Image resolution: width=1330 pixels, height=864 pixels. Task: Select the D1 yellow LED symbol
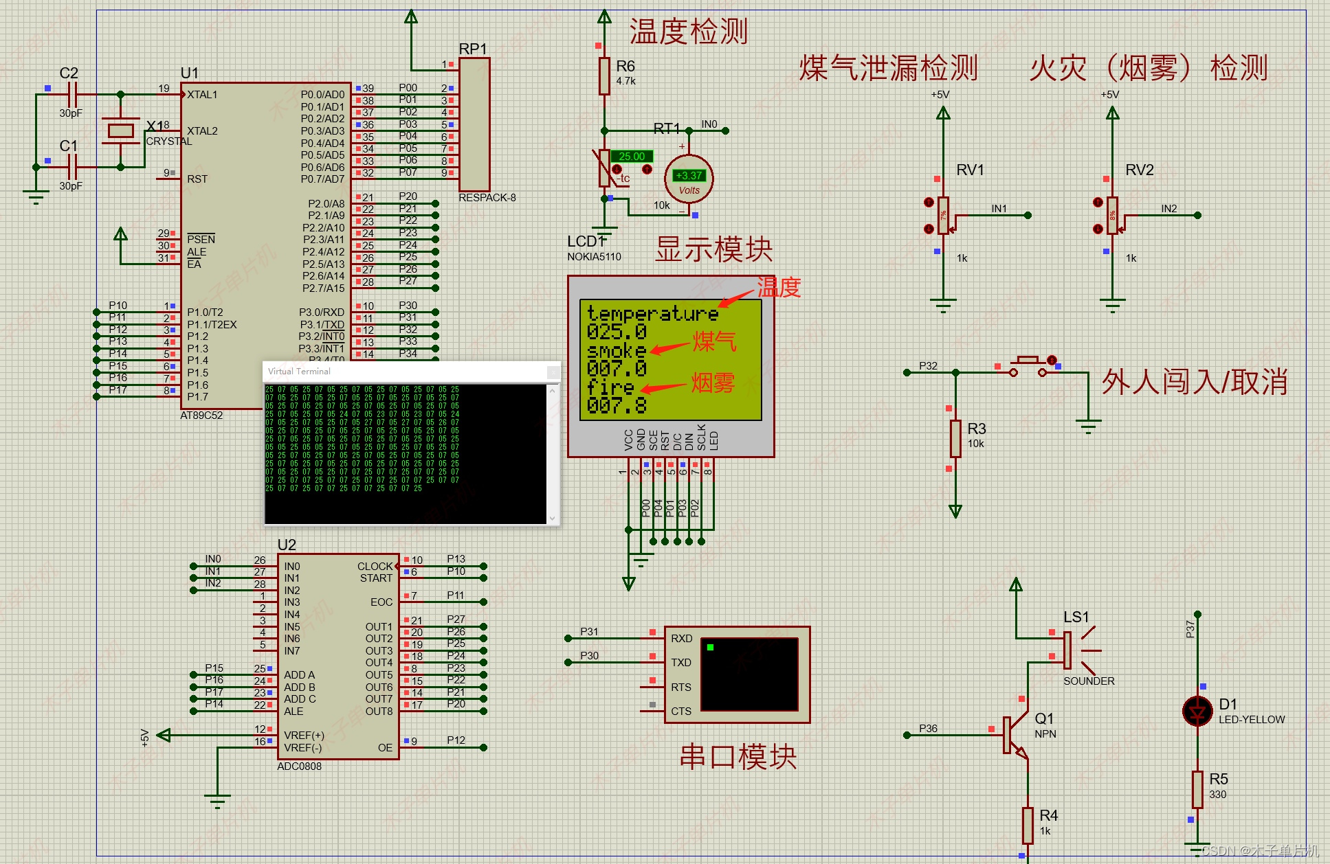[x=1197, y=712]
